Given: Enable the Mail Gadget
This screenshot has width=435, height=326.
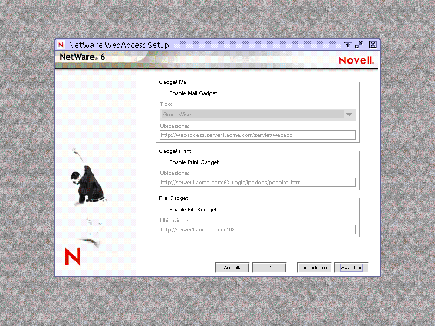Looking at the screenshot, I should point(163,93).
